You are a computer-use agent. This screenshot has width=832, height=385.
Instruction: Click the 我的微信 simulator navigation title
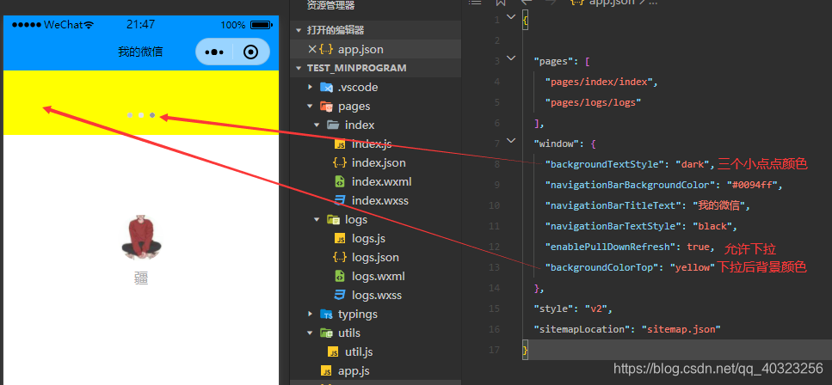140,52
